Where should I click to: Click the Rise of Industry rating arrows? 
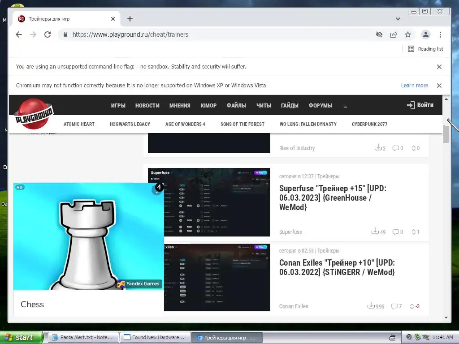point(414,148)
